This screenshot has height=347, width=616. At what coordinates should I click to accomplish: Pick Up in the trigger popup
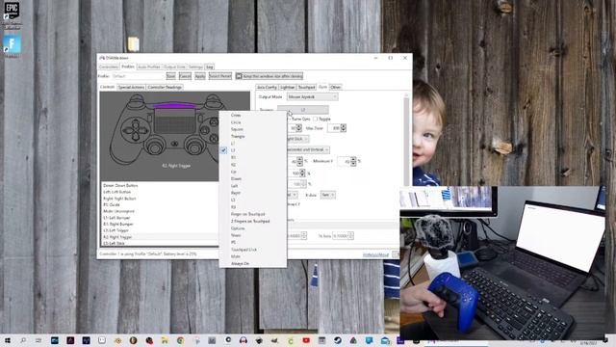(252, 172)
